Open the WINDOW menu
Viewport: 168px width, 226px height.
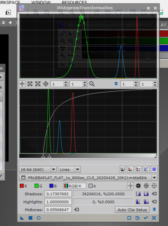click(41, 2)
